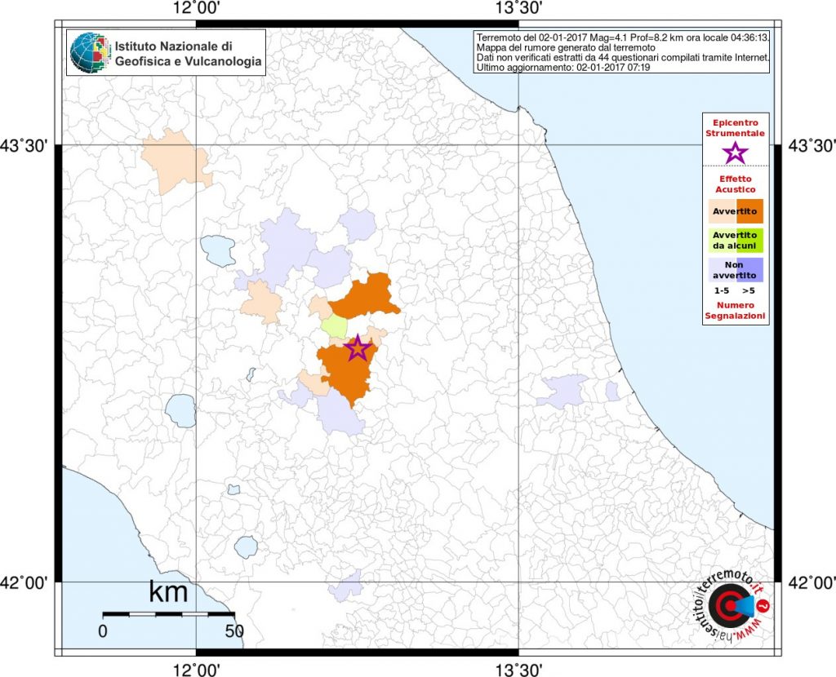
Task: Select the dark purple Non avvertito swatch
Action: 749,269
